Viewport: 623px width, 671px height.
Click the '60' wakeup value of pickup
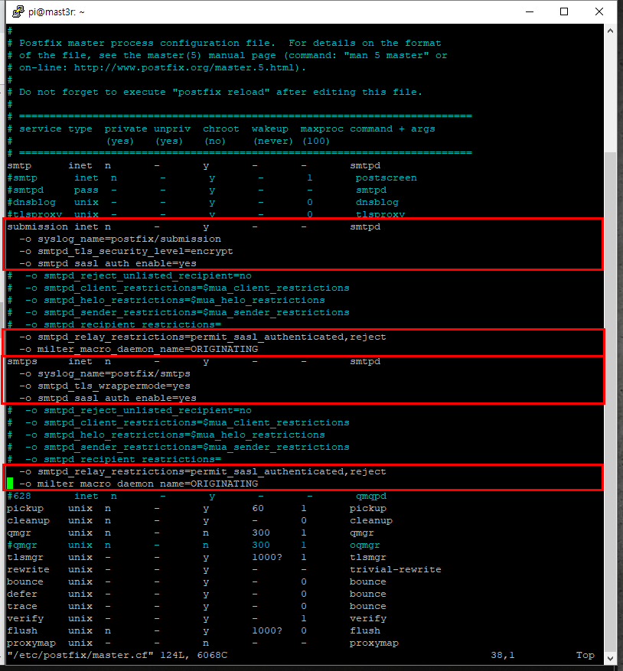point(258,508)
